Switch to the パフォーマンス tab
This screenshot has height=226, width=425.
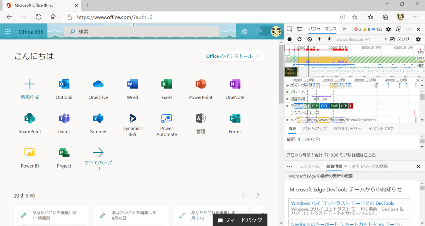click(322, 29)
